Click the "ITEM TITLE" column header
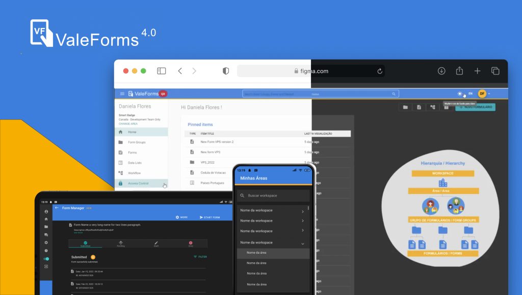Screen dimensions: 522x295 [207, 134]
